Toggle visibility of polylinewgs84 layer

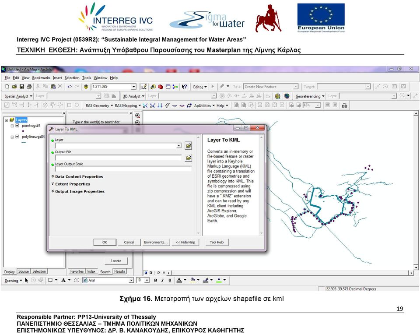pyautogui.click(x=17, y=137)
